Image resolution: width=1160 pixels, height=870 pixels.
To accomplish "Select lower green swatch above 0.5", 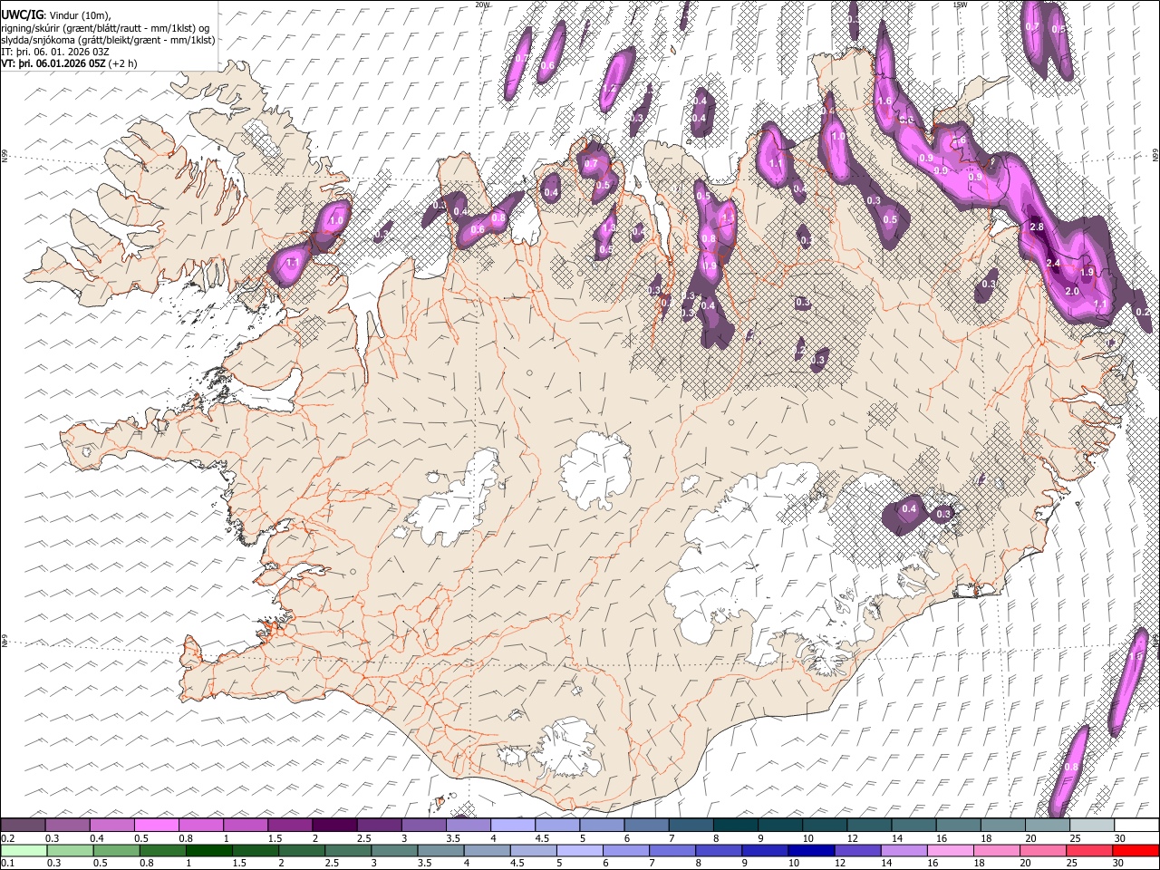I will [x=116, y=850].
